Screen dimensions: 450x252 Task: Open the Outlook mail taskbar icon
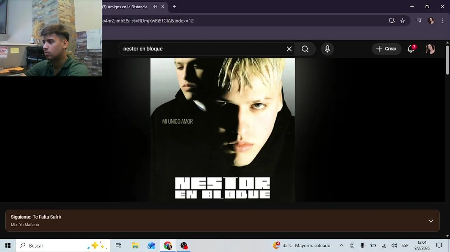click(x=151, y=245)
